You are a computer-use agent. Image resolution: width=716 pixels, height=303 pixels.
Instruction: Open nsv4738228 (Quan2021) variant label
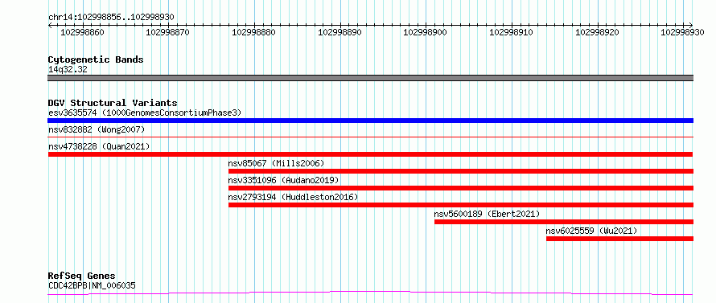pyautogui.click(x=99, y=146)
